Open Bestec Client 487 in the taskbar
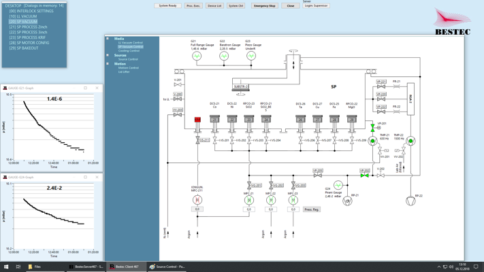 pos(126,267)
